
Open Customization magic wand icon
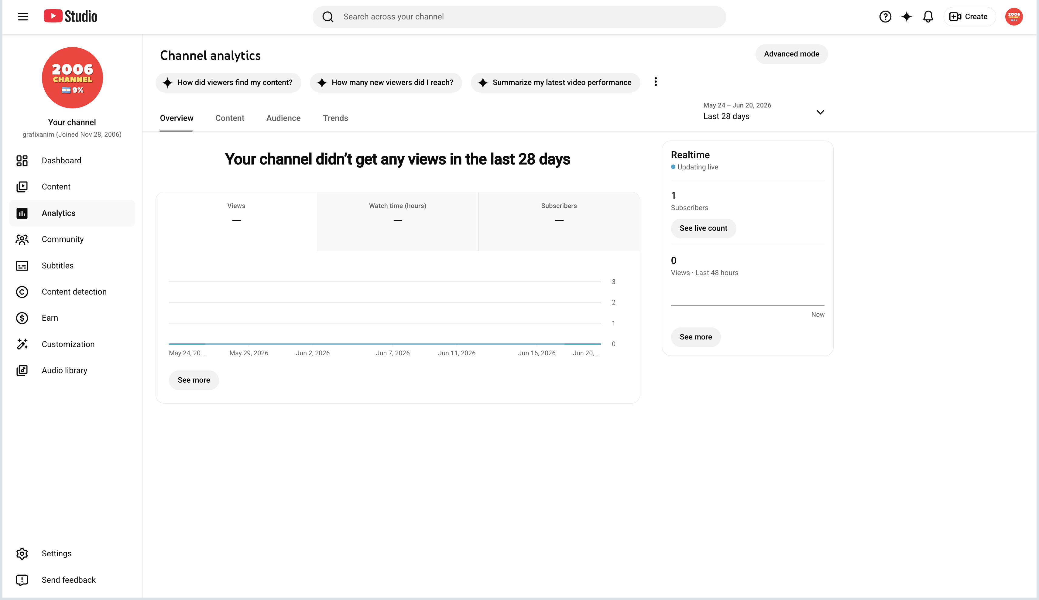(22, 344)
